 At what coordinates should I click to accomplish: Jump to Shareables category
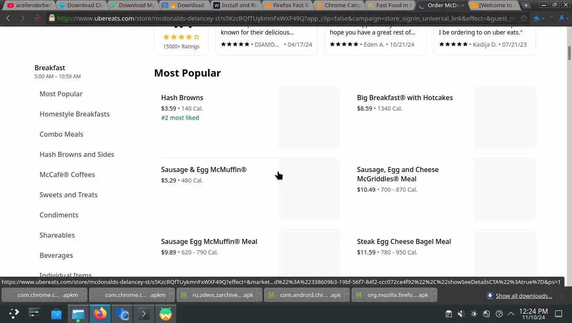(x=57, y=235)
